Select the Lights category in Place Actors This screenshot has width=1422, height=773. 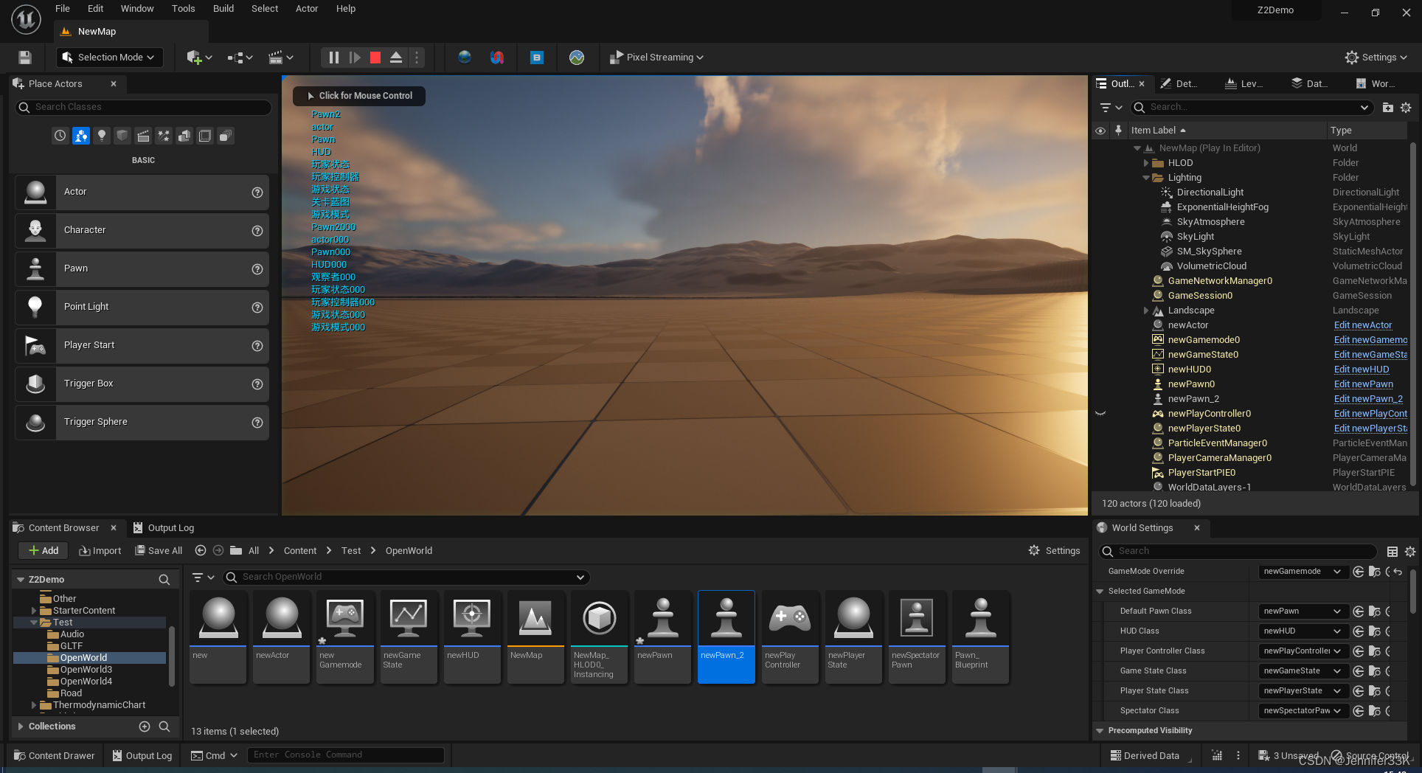pyautogui.click(x=102, y=136)
